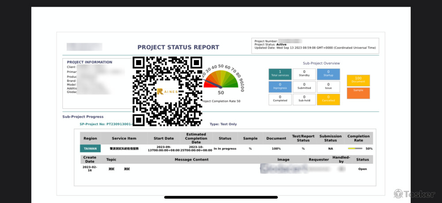Select the Standby count tile
The image size is (442, 203).
pos(304,74)
